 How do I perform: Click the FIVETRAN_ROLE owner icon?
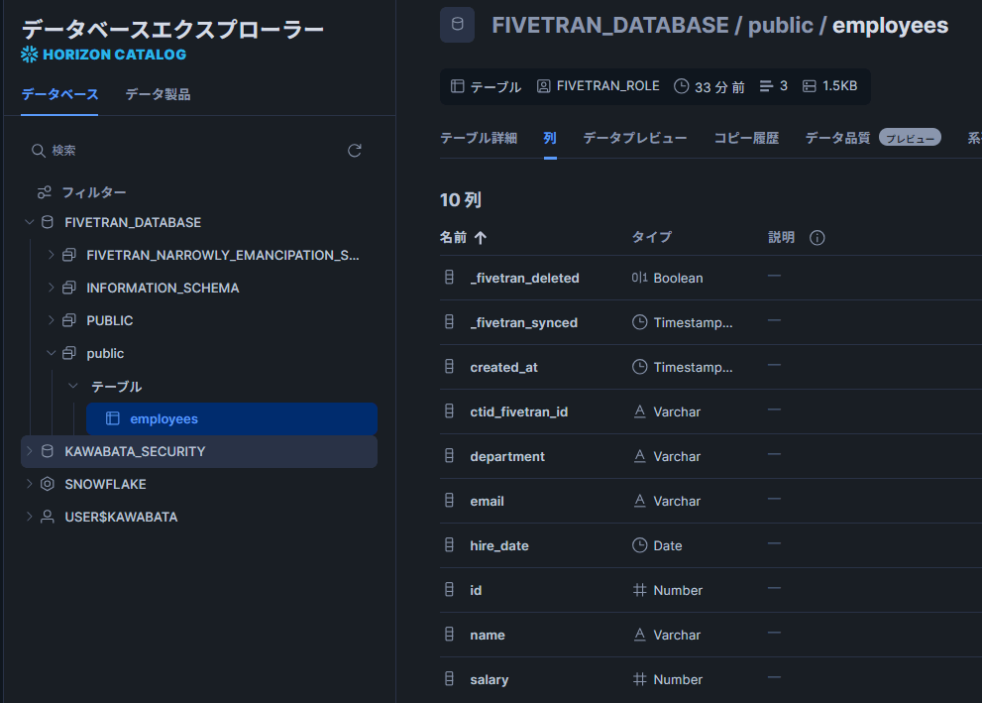tap(543, 86)
